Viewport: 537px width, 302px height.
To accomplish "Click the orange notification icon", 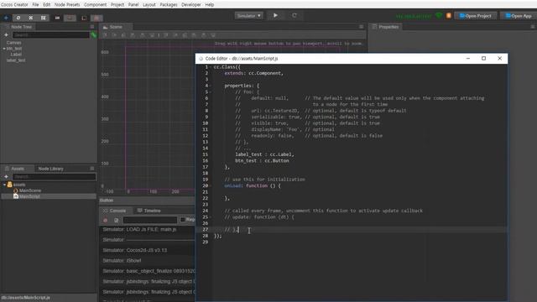I will click(448, 16).
